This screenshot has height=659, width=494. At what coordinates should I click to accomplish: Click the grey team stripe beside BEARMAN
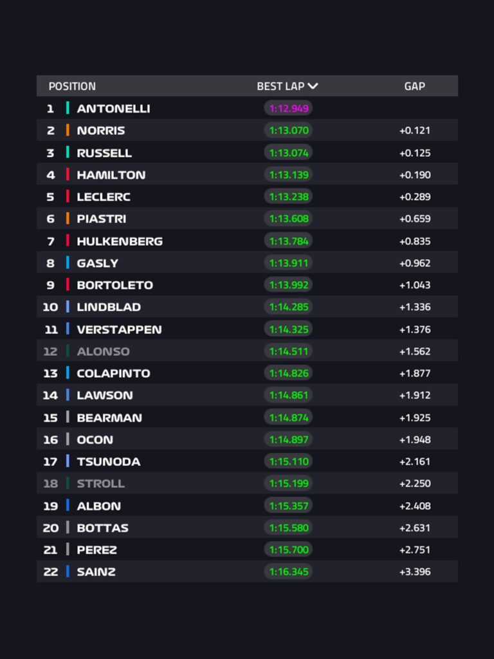pos(68,417)
